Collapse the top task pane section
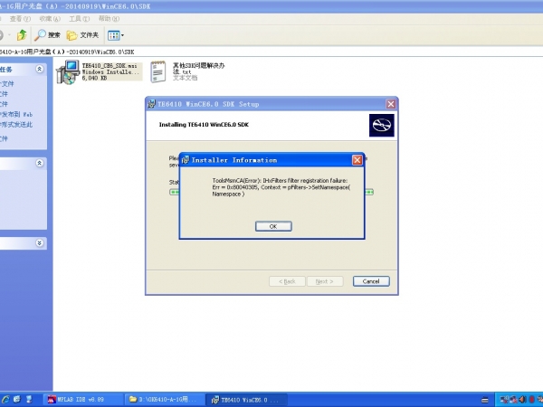This screenshot has width=543, height=407. pyautogui.click(x=40, y=69)
